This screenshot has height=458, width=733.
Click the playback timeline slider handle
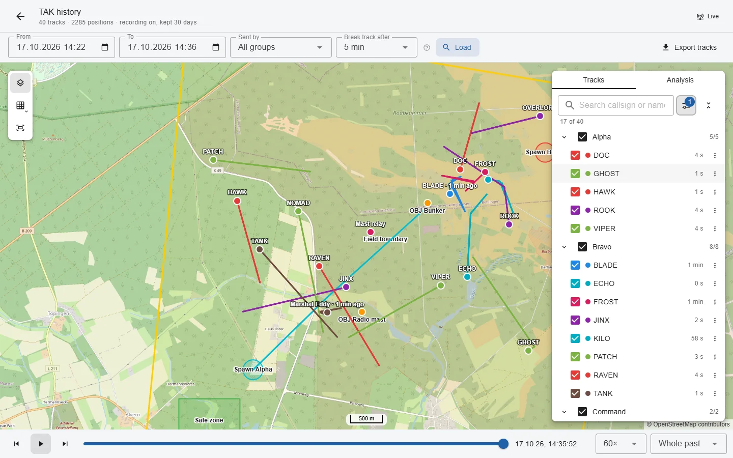[x=503, y=444]
